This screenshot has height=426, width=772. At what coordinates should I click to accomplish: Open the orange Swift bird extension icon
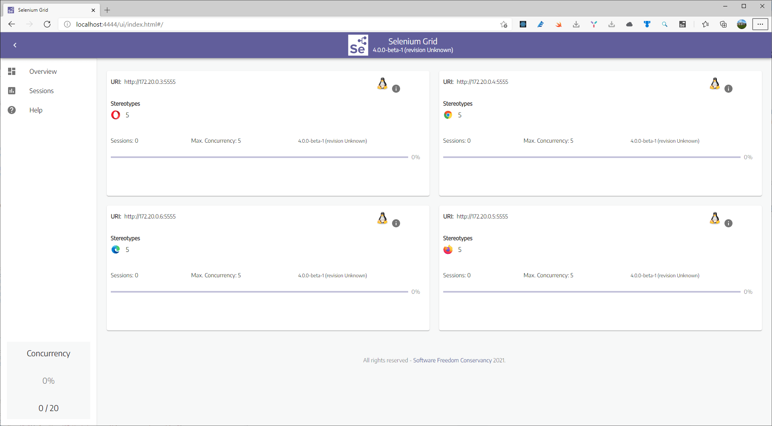pos(558,24)
